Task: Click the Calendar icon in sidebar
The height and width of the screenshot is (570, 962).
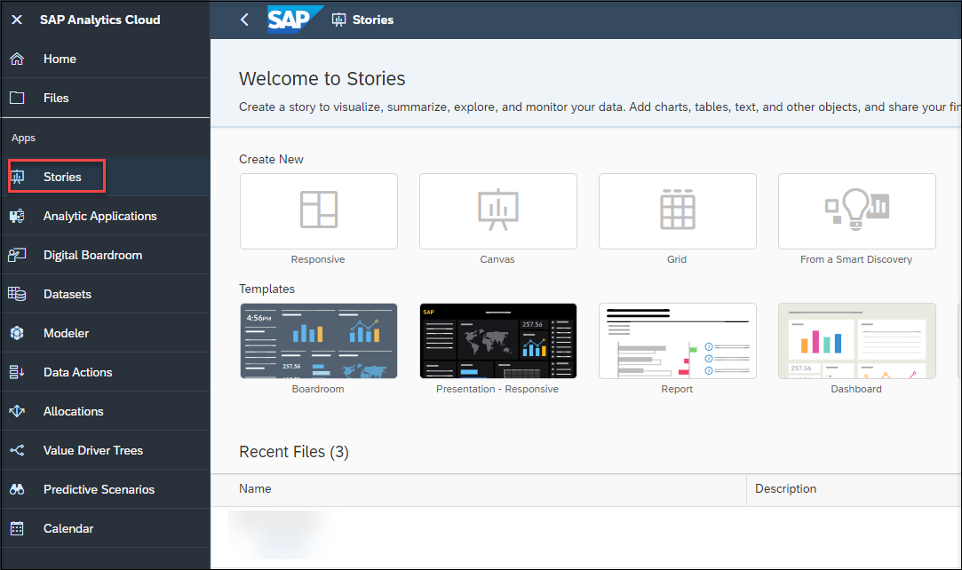Action: click(x=17, y=528)
